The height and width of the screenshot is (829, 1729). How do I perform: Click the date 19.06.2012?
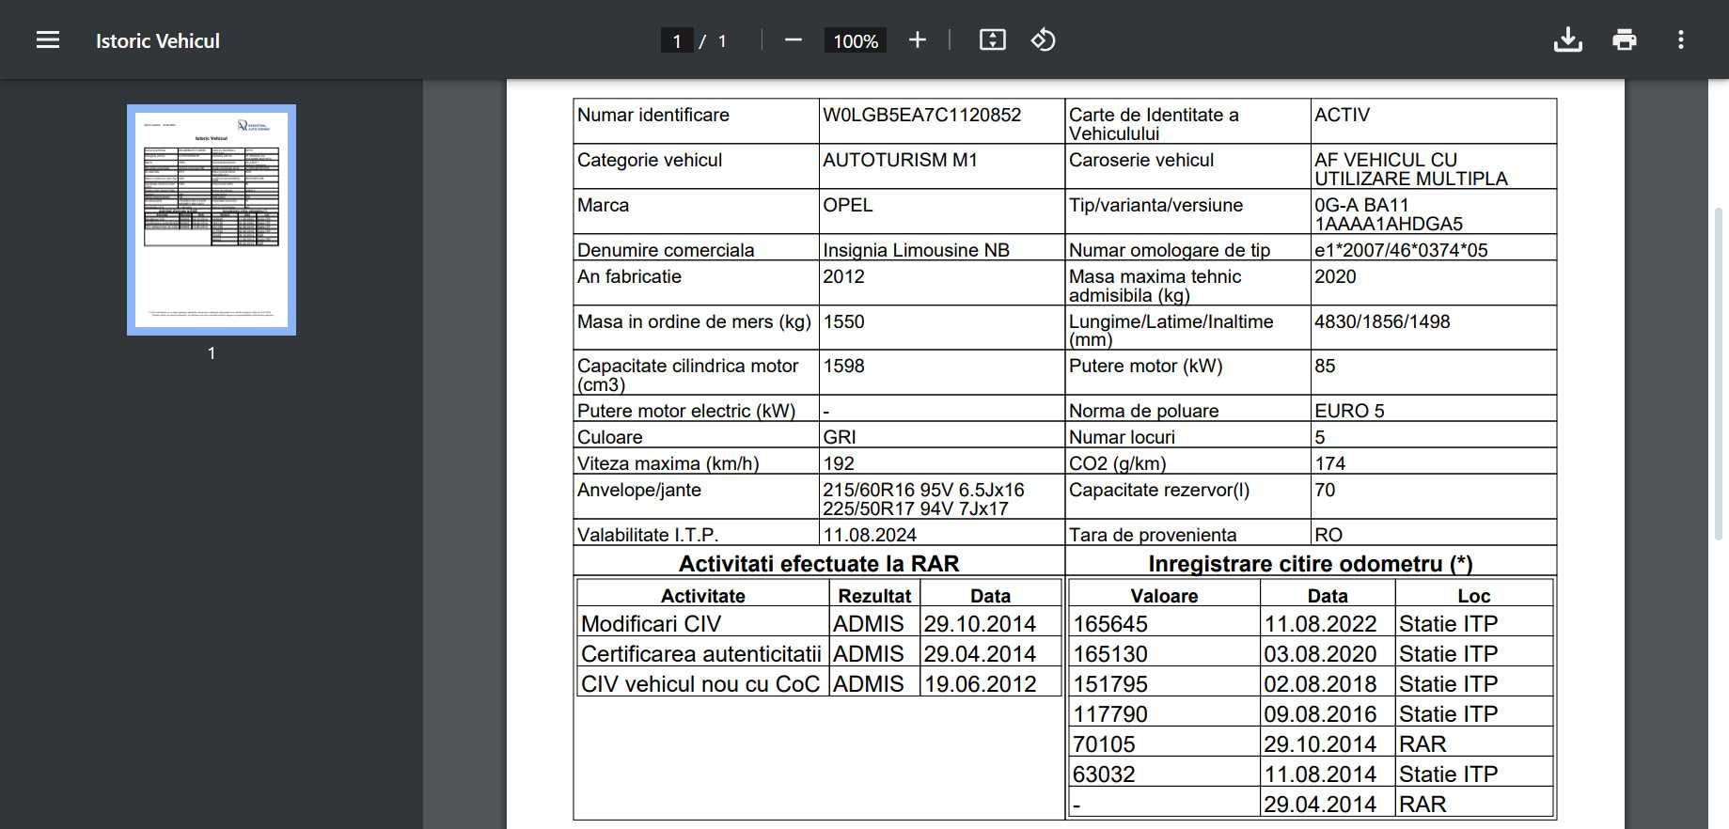(x=980, y=684)
